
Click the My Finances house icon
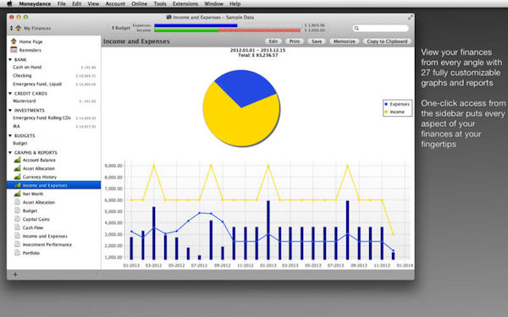[x=19, y=28]
